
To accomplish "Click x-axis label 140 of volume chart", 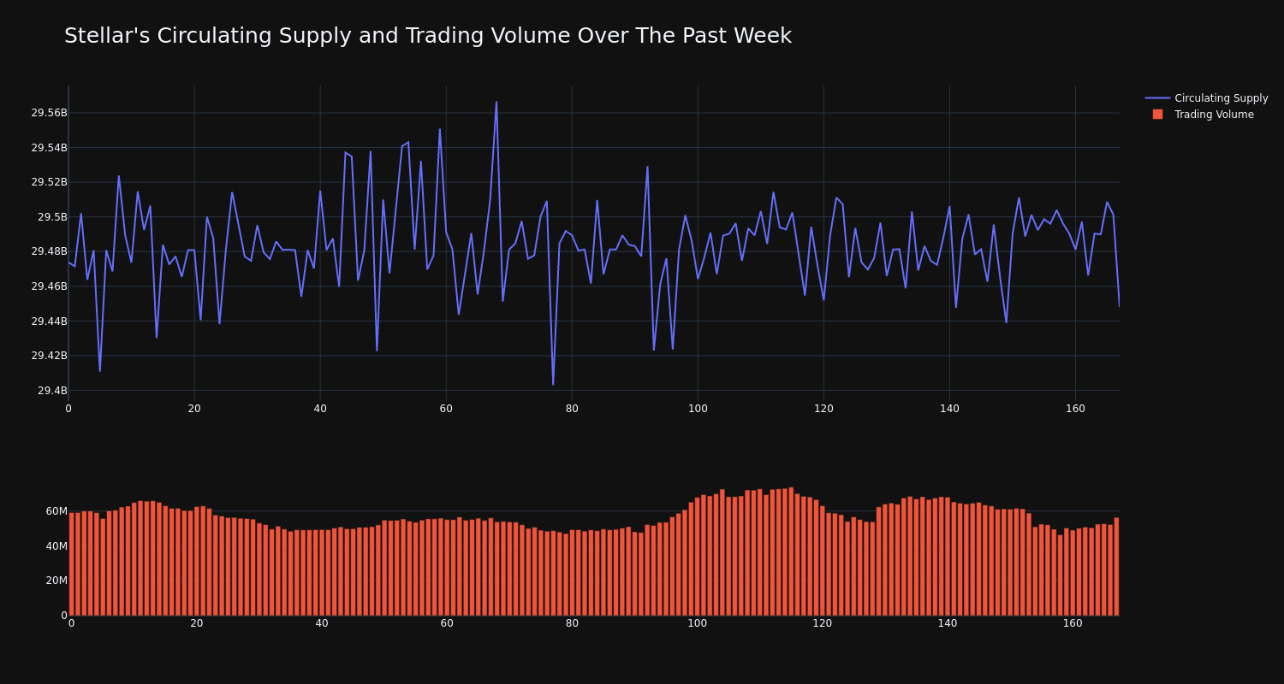I will click(x=948, y=623).
